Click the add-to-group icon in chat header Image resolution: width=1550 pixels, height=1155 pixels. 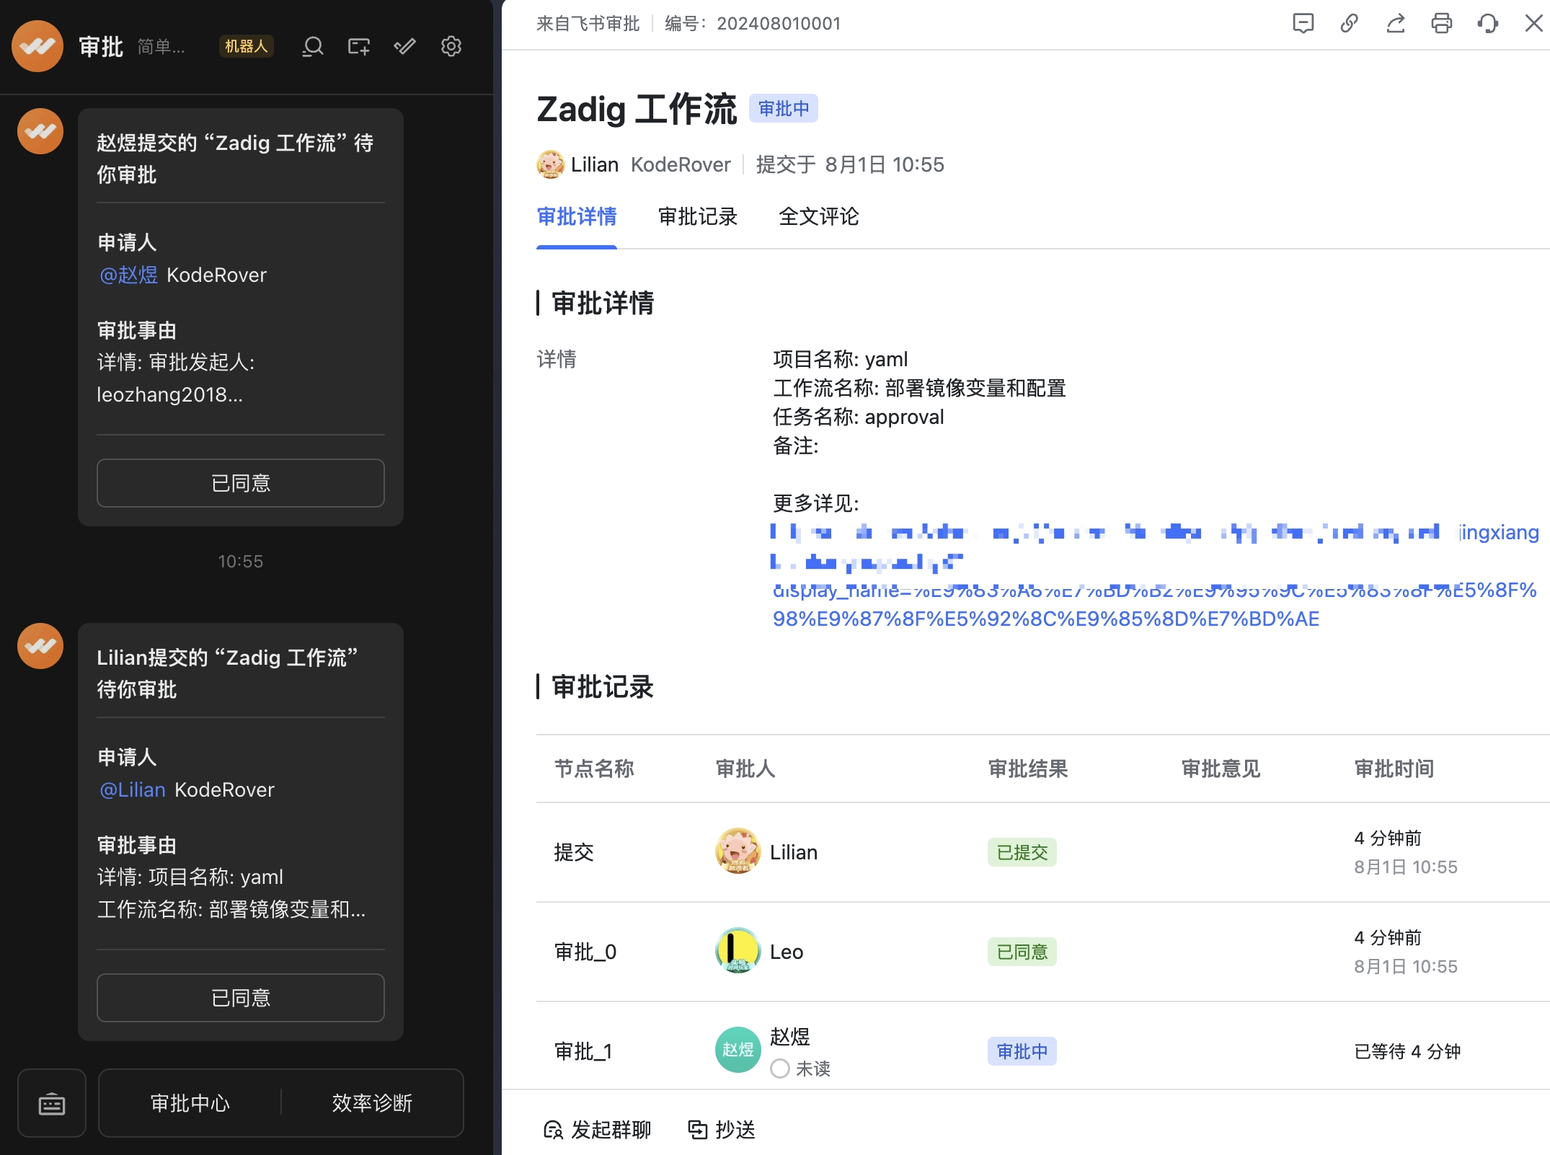tap(358, 47)
